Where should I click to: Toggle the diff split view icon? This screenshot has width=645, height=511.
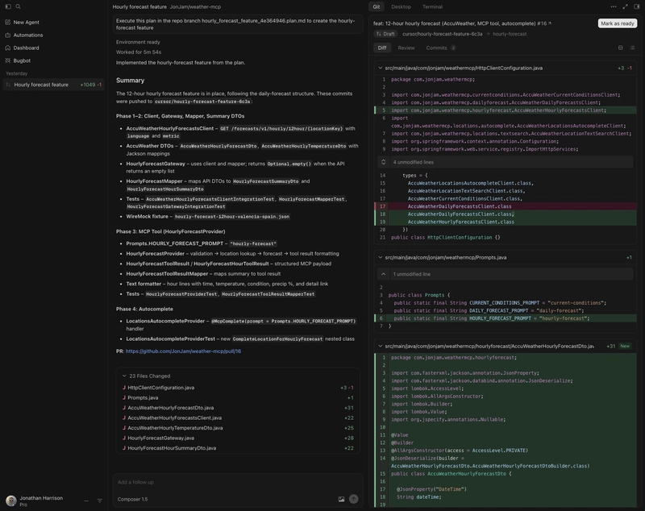click(620, 48)
